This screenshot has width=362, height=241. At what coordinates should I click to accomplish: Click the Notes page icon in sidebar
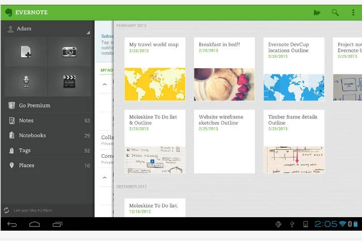(x=11, y=120)
